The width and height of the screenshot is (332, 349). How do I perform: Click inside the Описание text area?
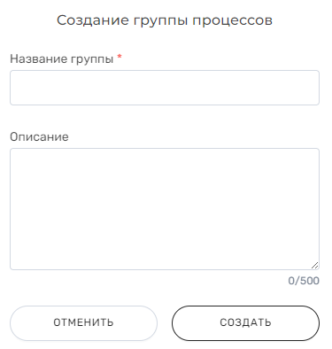[165, 209]
